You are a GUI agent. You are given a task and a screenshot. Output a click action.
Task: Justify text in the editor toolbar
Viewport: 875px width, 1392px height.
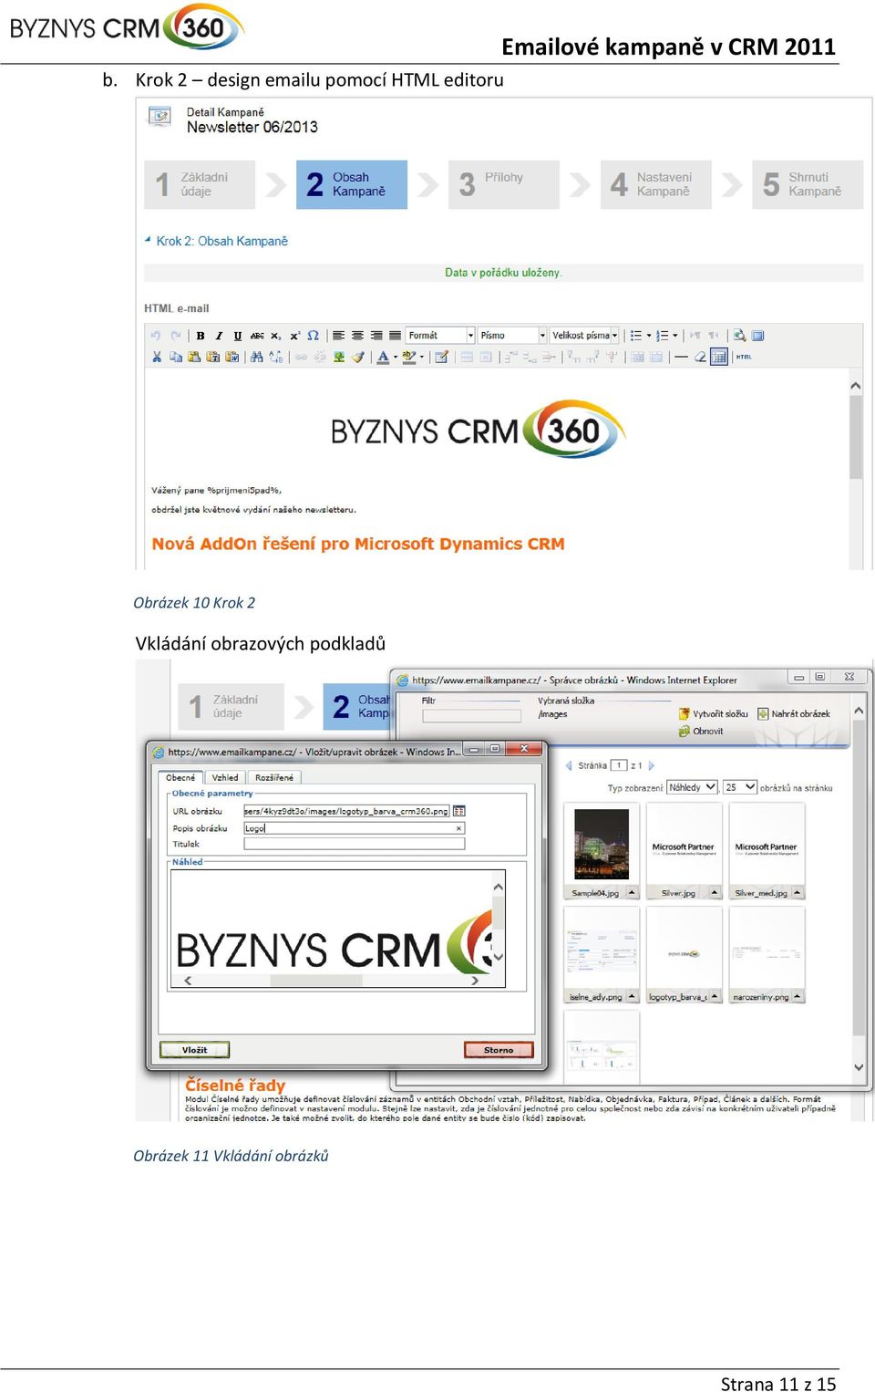point(395,336)
